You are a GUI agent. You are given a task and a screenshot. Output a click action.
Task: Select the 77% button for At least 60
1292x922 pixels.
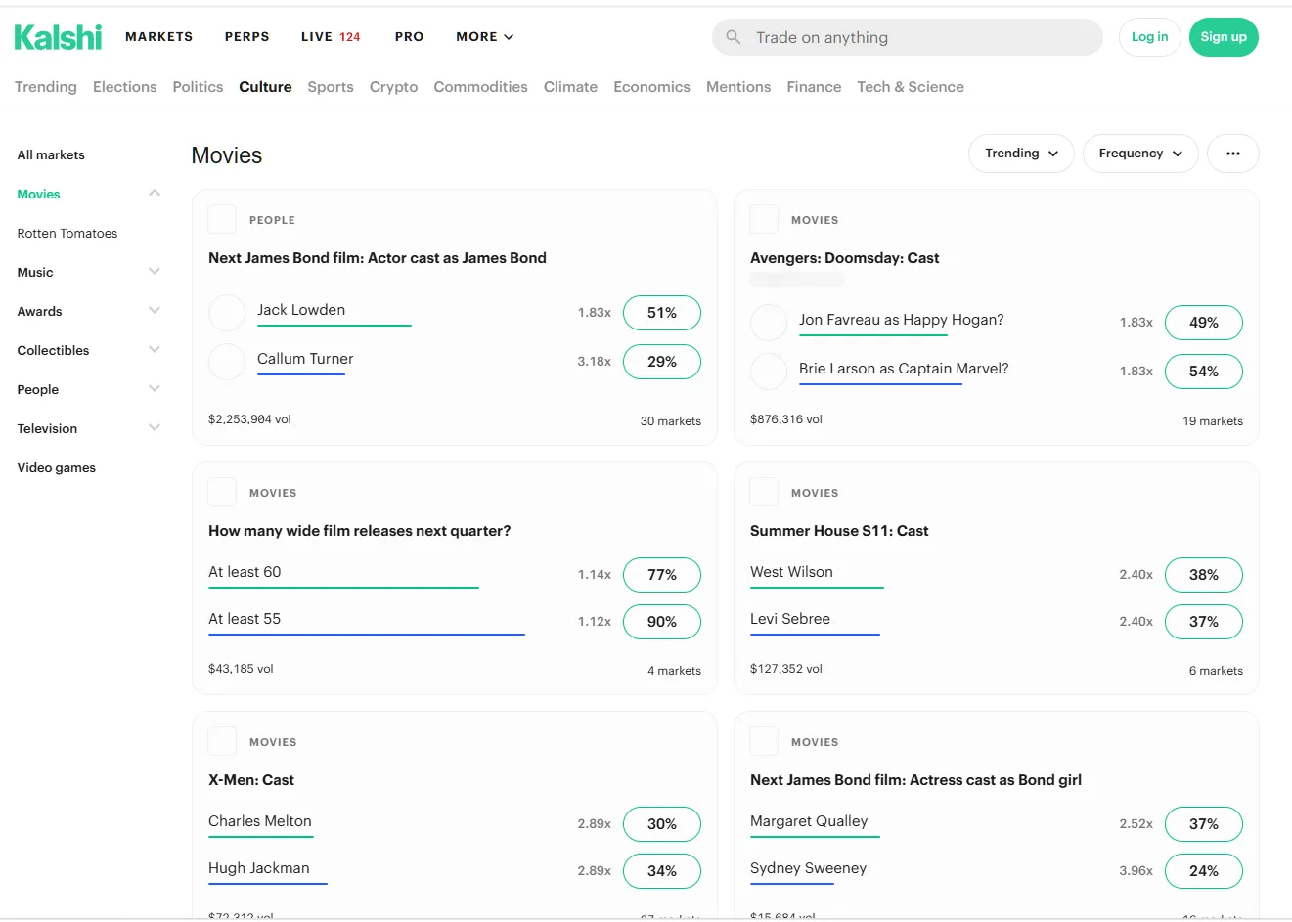point(662,575)
